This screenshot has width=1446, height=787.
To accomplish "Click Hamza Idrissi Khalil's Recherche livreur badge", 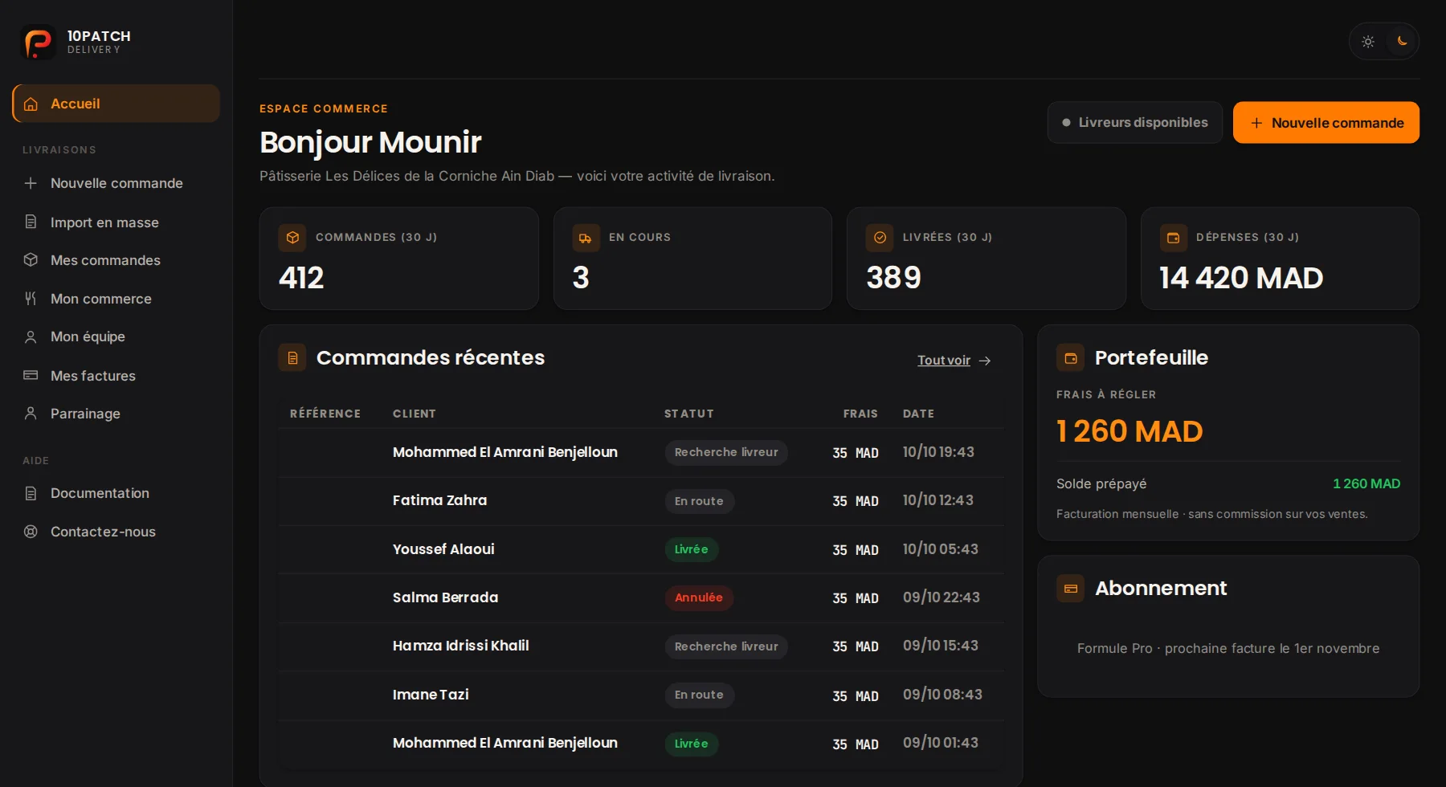I will (726, 646).
